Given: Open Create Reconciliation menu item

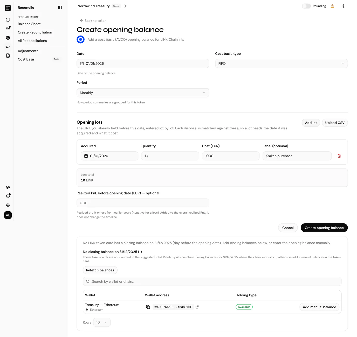Looking at the screenshot, I should pyautogui.click(x=35, y=32).
